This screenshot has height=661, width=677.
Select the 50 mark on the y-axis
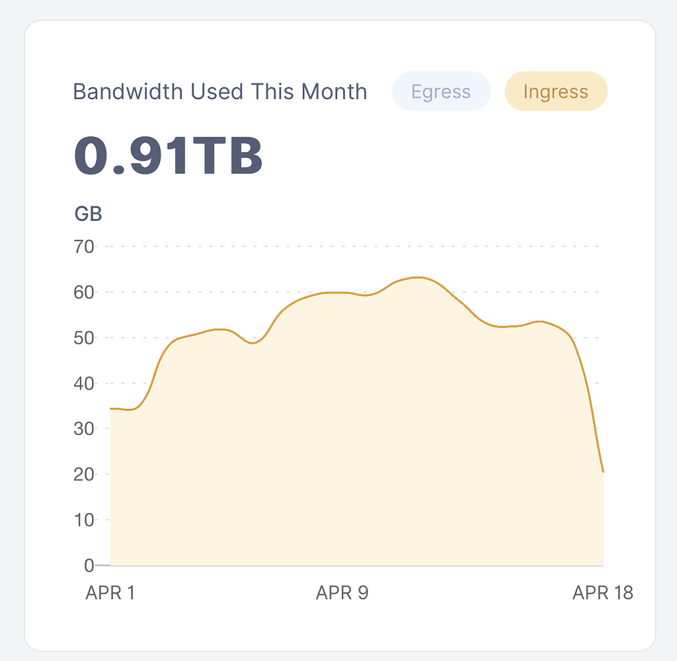click(x=85, y=338)
